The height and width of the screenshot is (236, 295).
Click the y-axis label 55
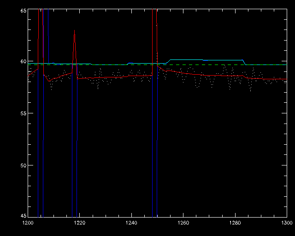point(24,113)
